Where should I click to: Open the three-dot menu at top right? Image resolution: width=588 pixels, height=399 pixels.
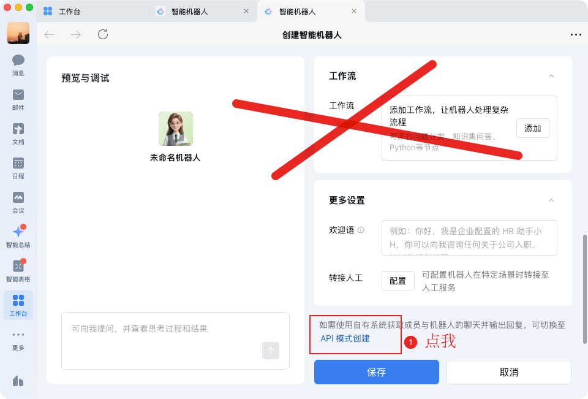pyautogui.click(x=575, y=35)
